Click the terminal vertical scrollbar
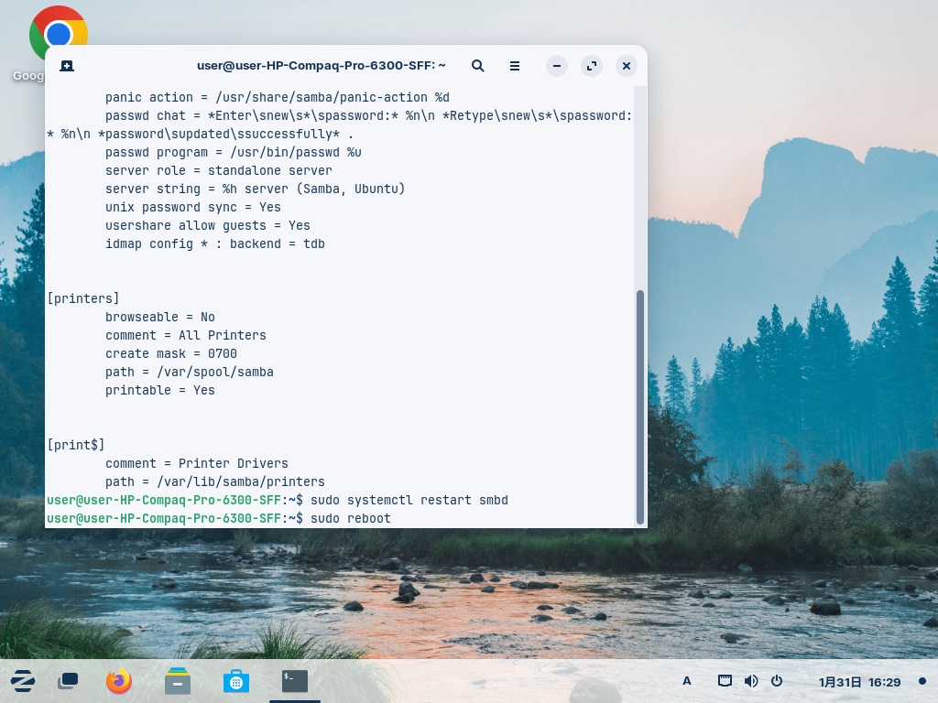Screen dimensions: 938x703 [640, 406]
